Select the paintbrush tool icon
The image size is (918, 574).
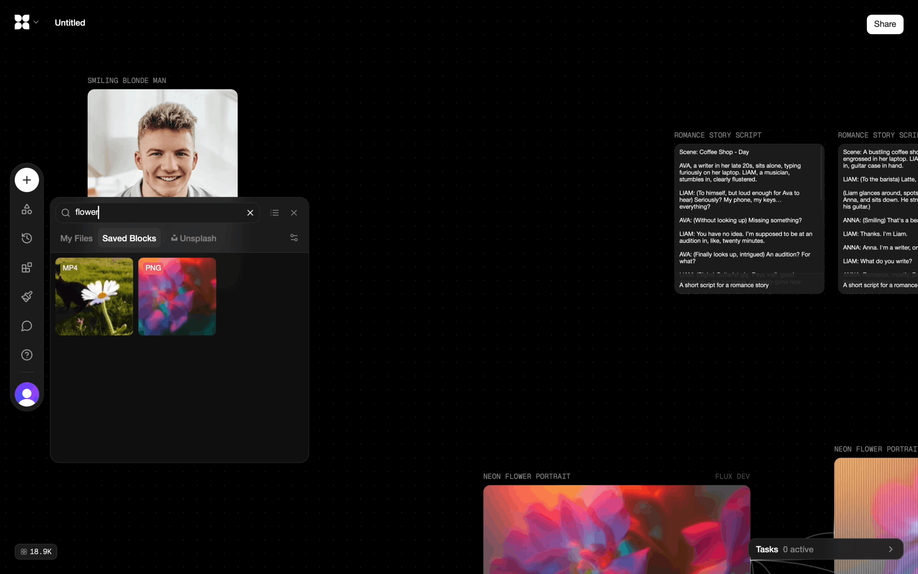26,296
